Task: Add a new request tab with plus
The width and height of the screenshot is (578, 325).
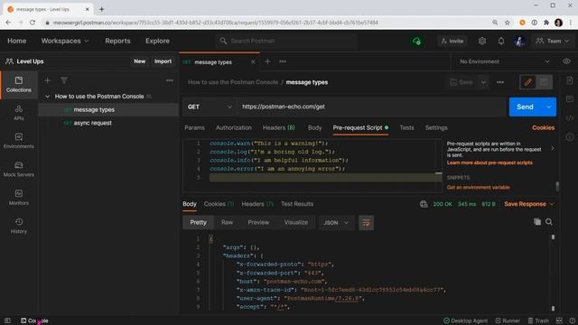Action: 267,61
